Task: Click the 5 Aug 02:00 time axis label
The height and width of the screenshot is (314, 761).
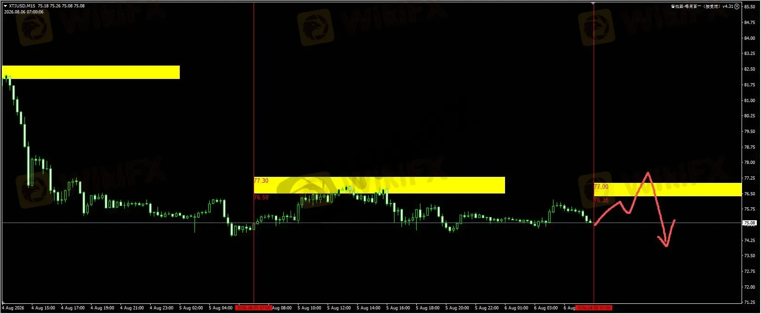Action: (x=191, y=308)
